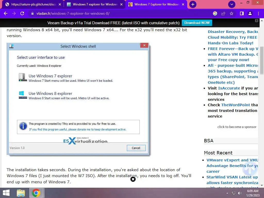Open the Google icon in address bar

(215, 13)
